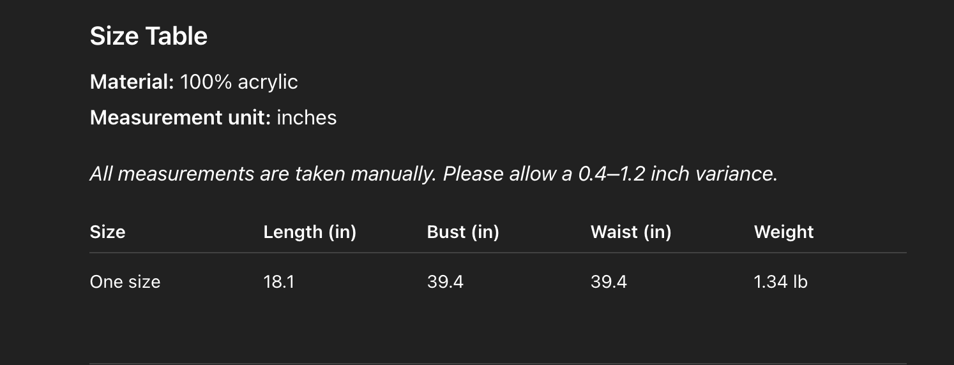Click the Bust (in) column header
The image size is (954, 365).
[463, 232]
